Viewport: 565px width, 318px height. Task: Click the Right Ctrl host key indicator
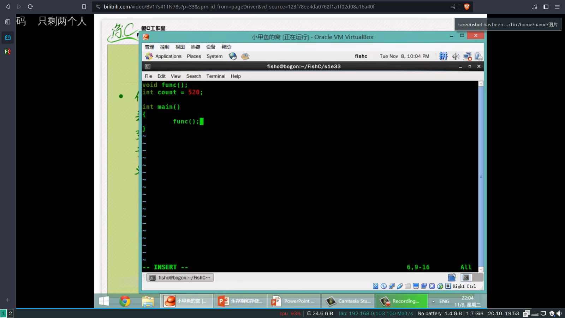[464, 286]
